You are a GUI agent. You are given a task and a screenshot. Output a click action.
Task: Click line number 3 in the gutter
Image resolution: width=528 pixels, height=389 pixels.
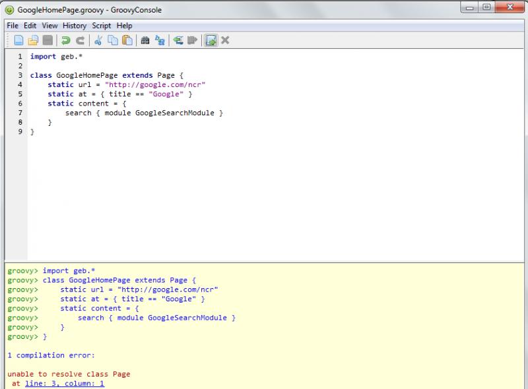(x=20, y=76)
